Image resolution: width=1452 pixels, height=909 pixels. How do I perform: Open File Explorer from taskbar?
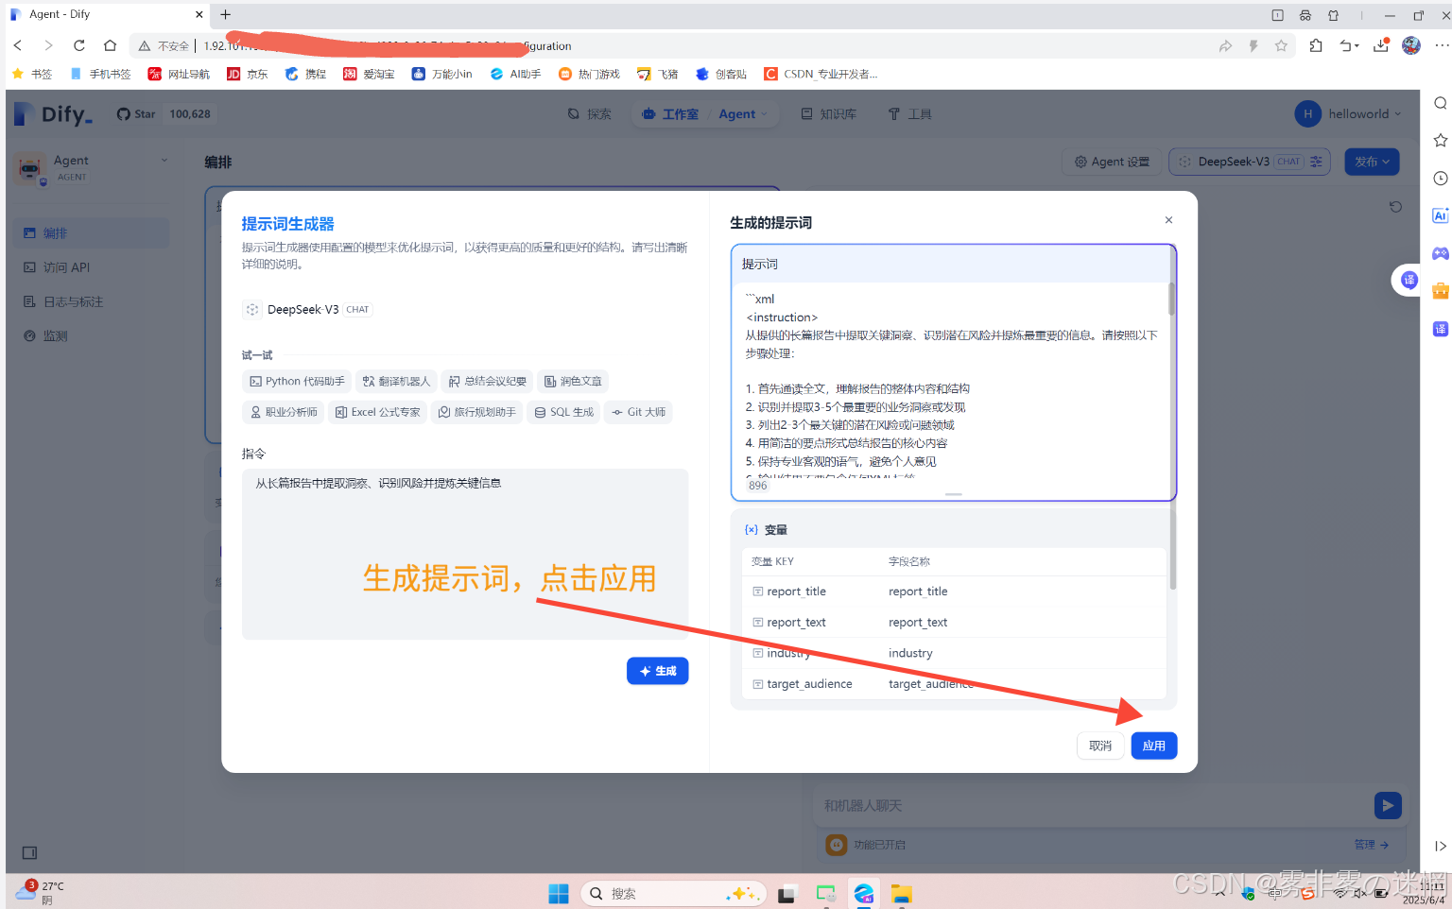pos(901,893)
